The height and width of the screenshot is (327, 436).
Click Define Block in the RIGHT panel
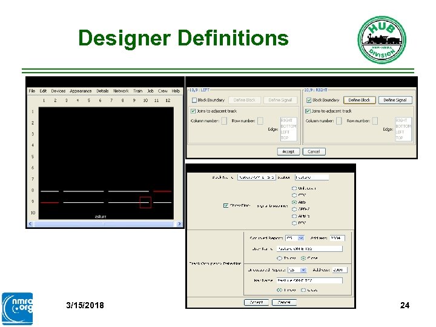360,100
